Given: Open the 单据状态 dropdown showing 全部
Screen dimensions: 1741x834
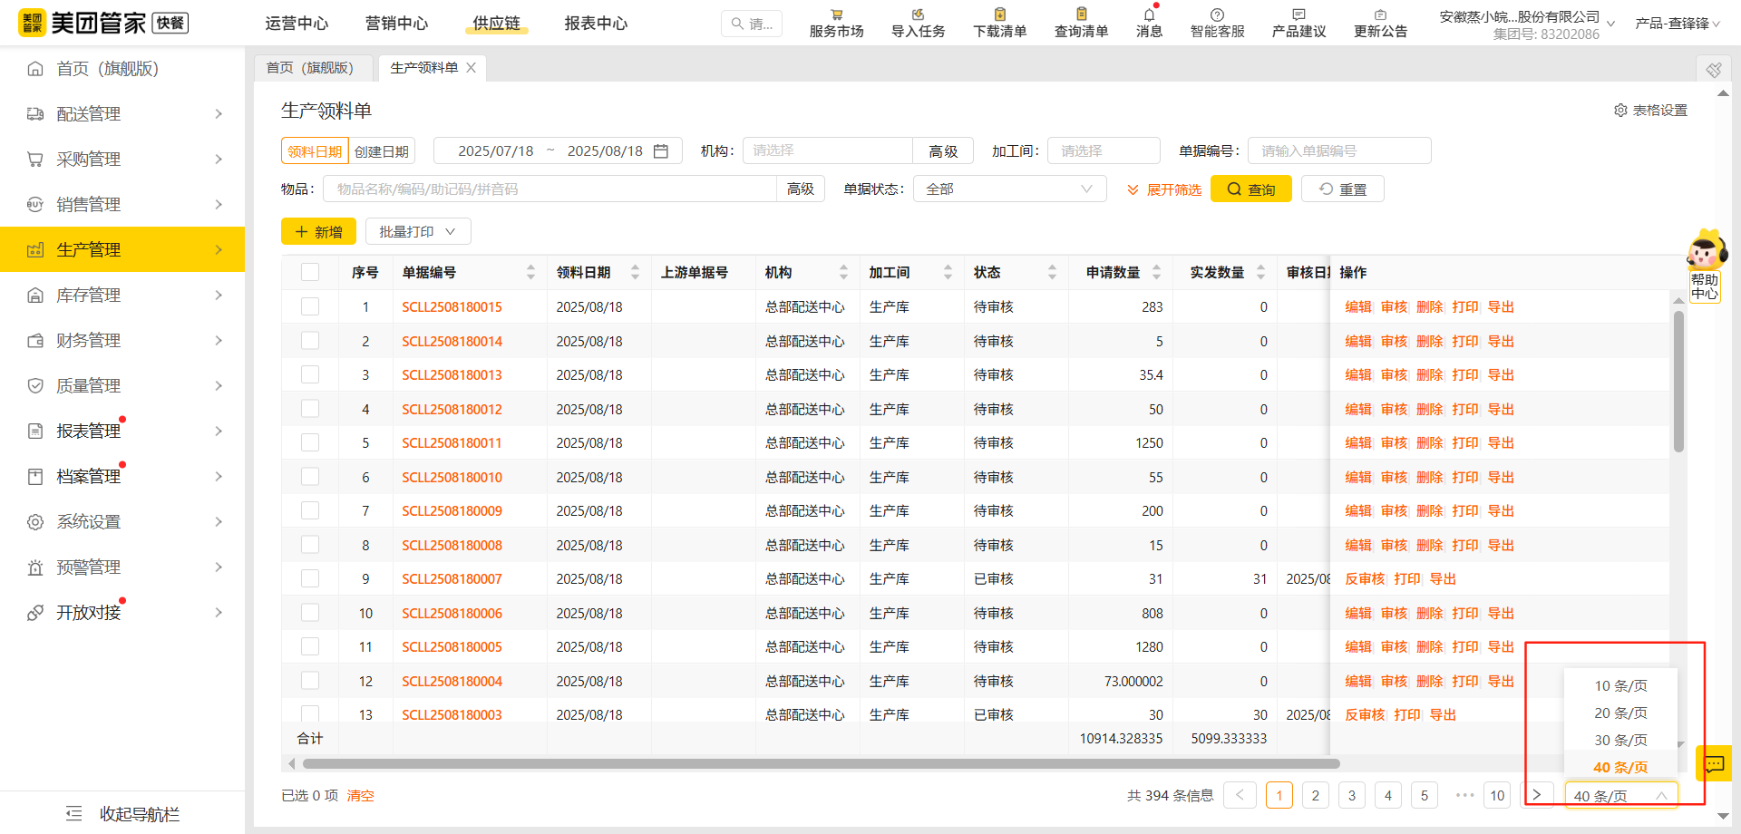Looking at the screenshot, I should (1008, 189).
